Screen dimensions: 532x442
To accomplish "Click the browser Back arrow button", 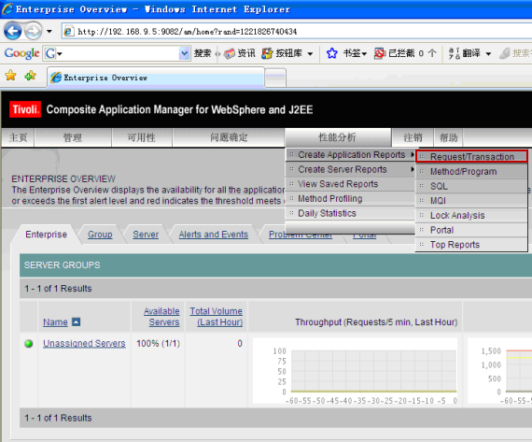I will [12, 31].
